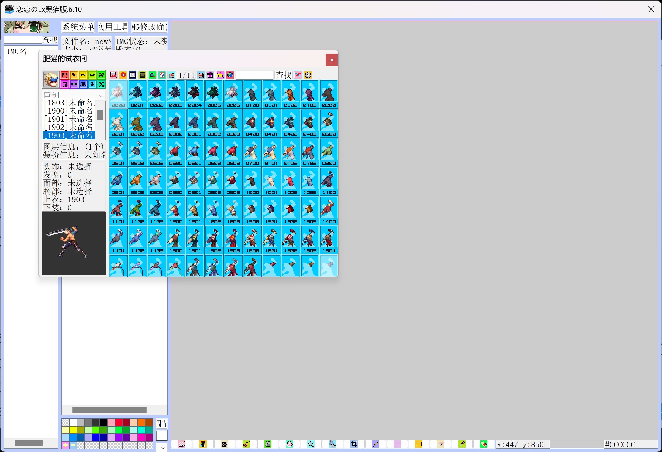Open the IMG修改确认 menu

coord(149,27)
